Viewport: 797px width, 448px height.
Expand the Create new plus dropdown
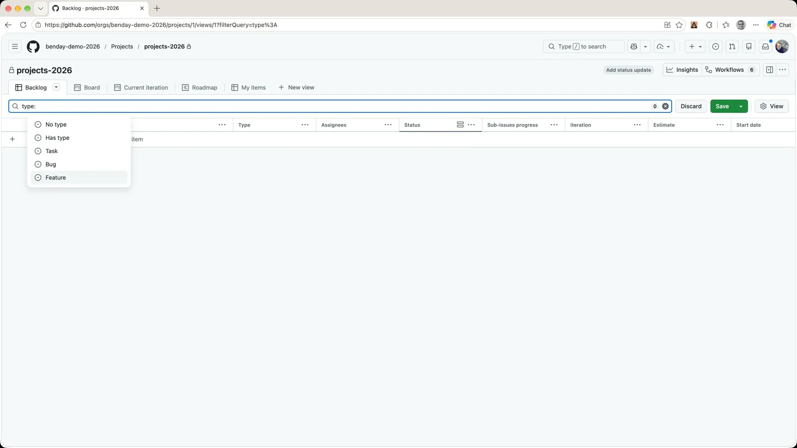pos(695,46)
